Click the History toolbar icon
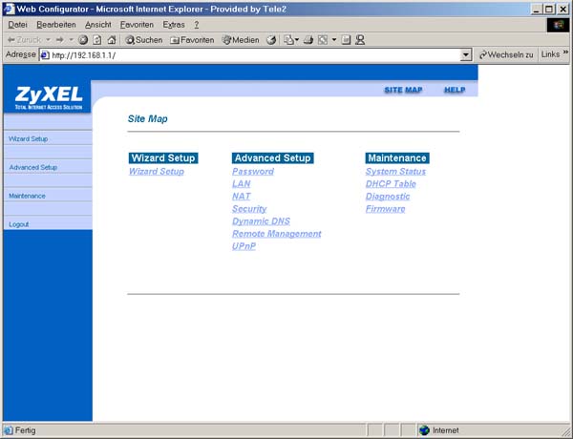The height and width of the screenshot is (439, 573). [x=271, y=40]
